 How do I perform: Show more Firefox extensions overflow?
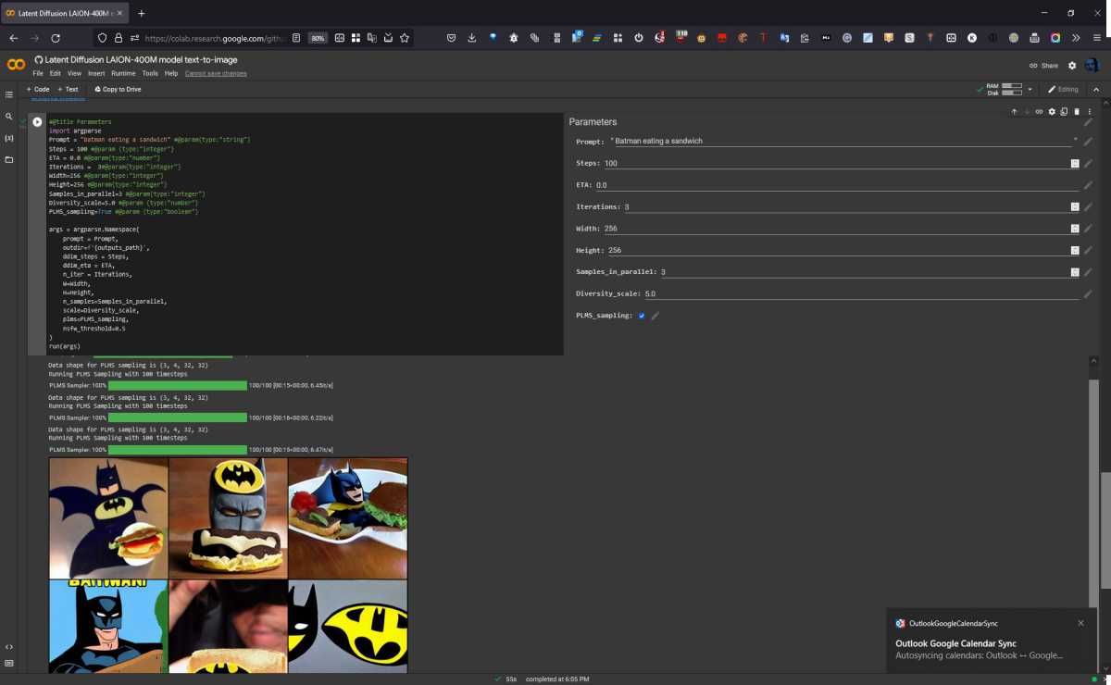click(1076, 38)
